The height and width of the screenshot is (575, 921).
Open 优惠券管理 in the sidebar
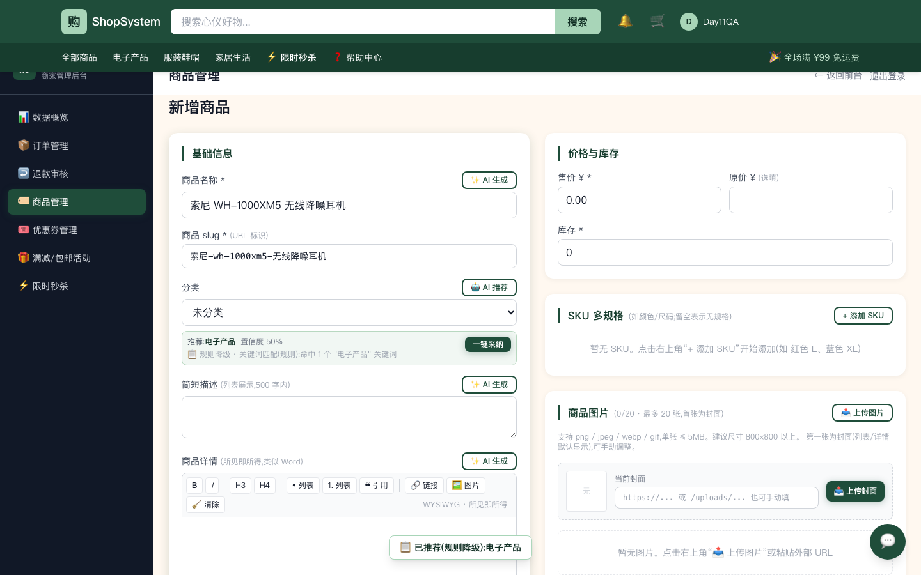(77, 230)
